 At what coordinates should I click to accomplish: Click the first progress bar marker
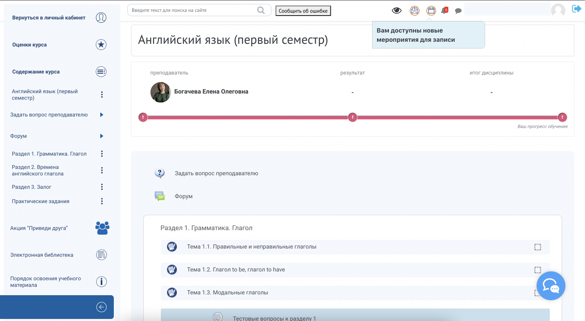click(143, 118)
